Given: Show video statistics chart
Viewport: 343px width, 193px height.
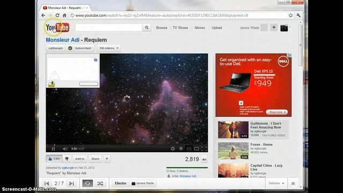Looking at the screenshot, I should tap(204, 159).
